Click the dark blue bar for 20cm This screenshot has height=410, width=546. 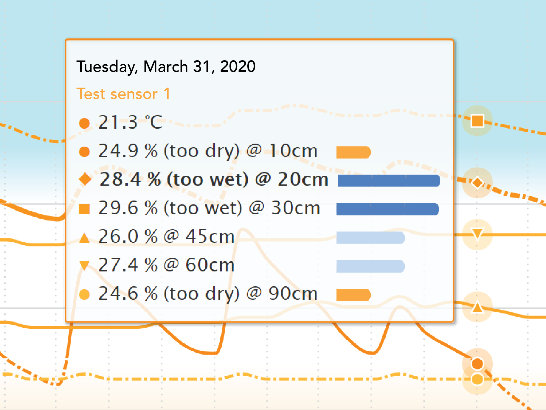point(388,181)
